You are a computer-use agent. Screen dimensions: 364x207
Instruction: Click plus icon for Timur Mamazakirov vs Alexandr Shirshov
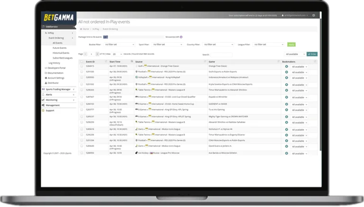pos(286,90)
